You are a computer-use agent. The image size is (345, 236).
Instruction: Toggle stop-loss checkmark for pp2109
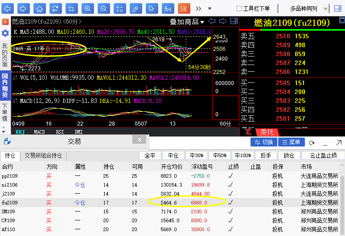[x=230, y=176]
